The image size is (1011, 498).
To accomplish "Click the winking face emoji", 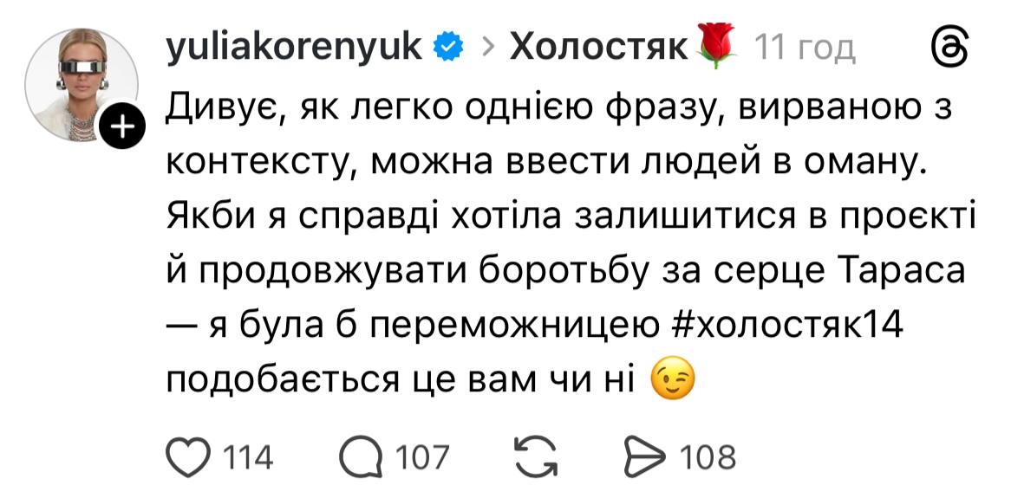I will pyautogui.click(x=673, y=378).
